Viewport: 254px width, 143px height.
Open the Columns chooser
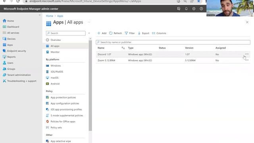click(x=159, y=33)
